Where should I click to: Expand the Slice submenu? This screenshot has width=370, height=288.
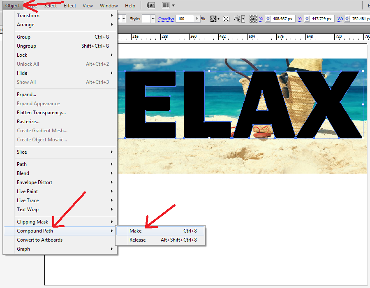pyautogui.click(x=60, y=152)
